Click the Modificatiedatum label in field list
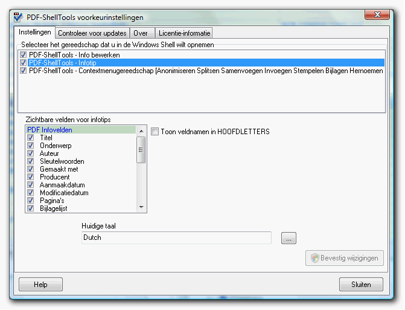This screenshot has height=310, width=405. pos(64,193)
